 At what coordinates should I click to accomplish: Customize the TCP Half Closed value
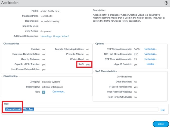click(151, 54)
